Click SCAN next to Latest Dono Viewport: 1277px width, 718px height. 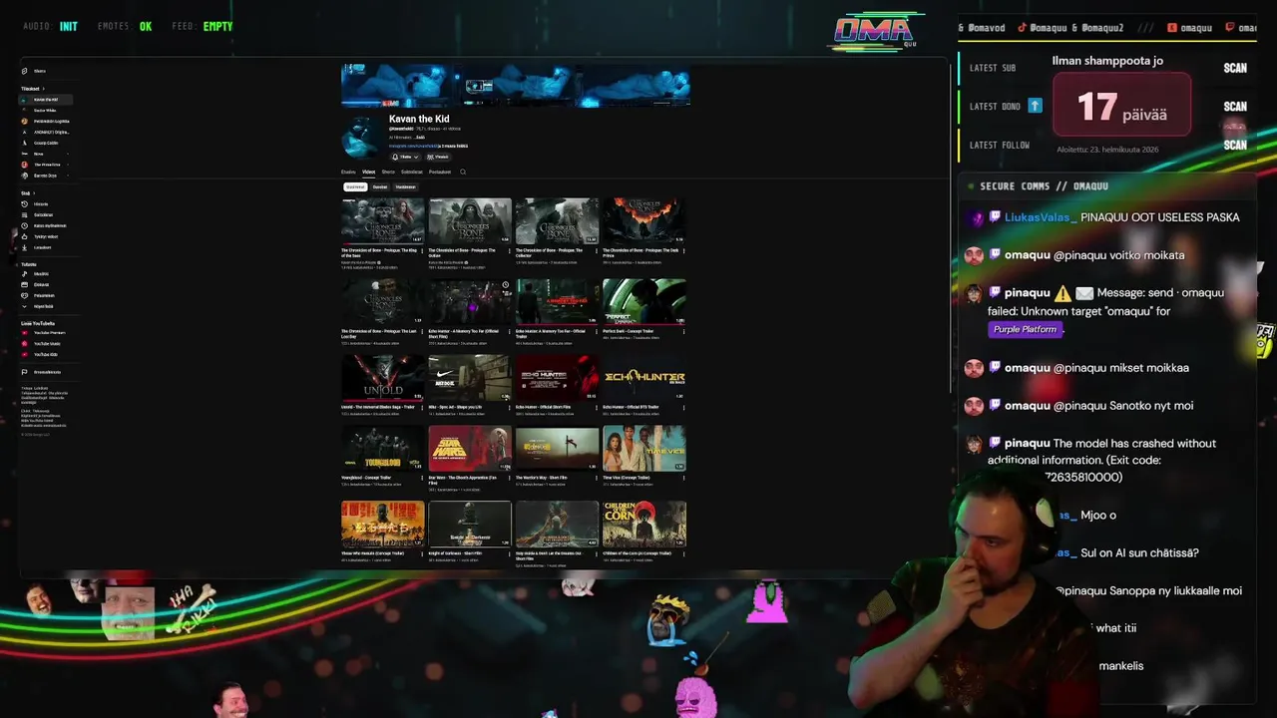(1235, 107)
